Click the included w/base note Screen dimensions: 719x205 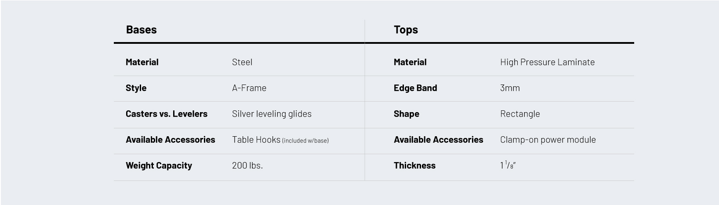point(305,141)
